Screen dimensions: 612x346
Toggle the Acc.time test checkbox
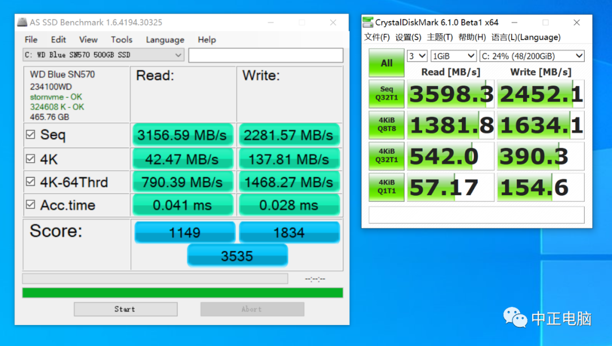pos(31,205)
